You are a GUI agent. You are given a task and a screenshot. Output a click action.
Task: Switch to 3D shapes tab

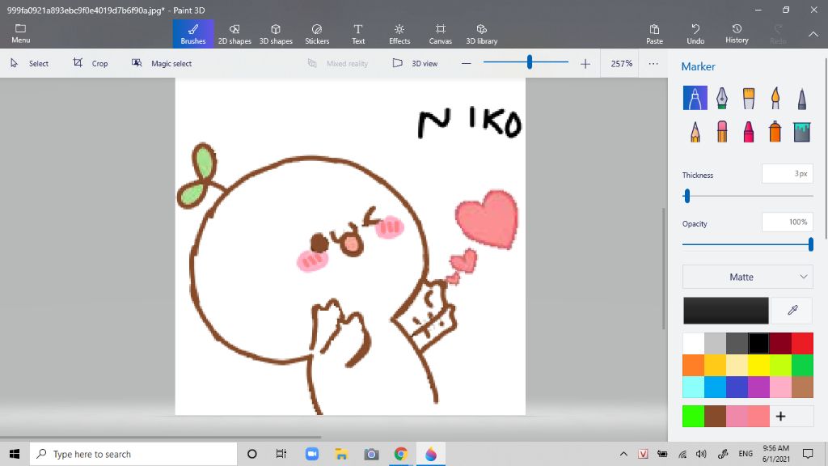276,34
